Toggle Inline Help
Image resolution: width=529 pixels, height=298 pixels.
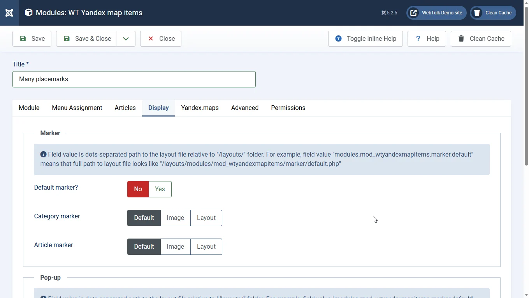click(366, 38)
